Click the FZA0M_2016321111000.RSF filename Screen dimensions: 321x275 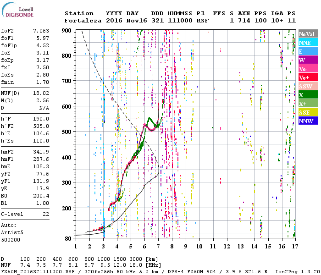(x=38, y=272)
